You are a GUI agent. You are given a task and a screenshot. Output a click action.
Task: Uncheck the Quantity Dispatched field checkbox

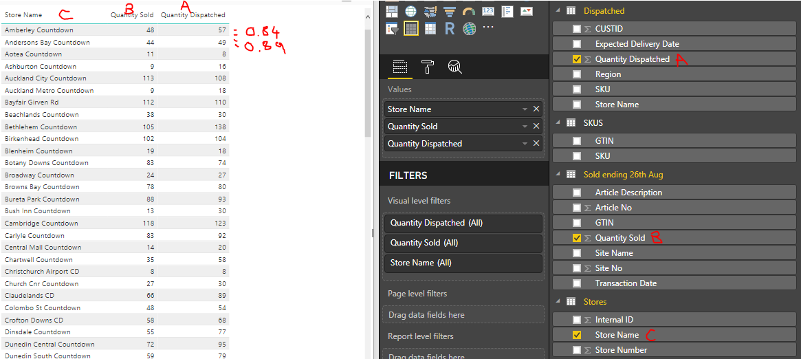click(577, 59)
